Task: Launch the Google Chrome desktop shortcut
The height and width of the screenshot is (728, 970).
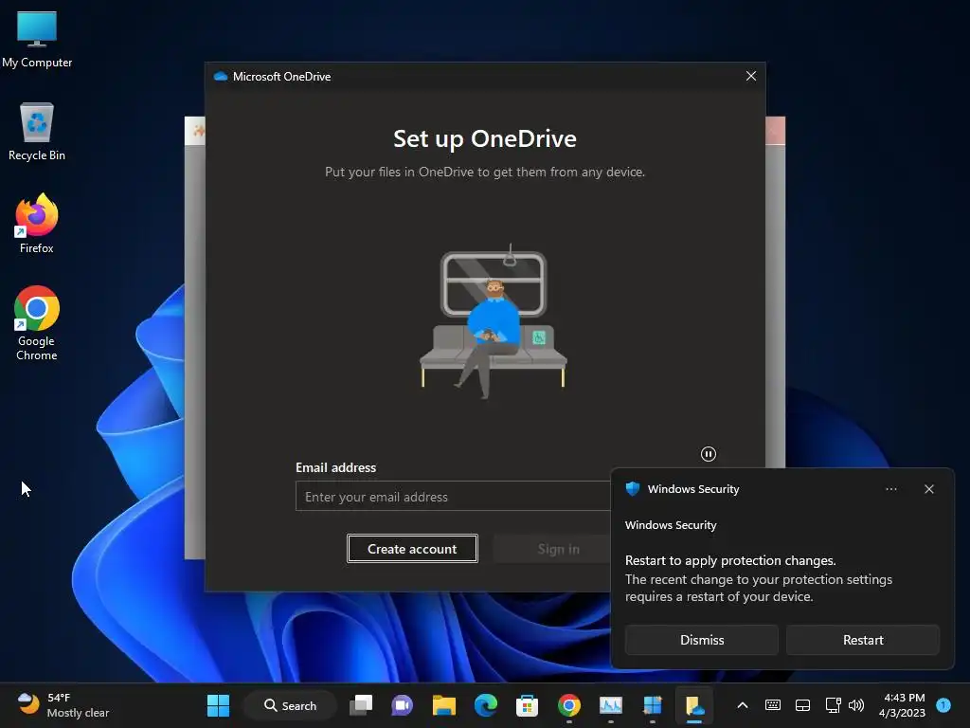Action: point(37,323)
